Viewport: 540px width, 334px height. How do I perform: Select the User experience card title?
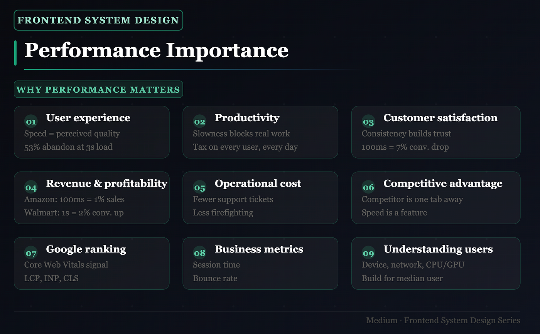pyautogui.click(x=88, y=118)
